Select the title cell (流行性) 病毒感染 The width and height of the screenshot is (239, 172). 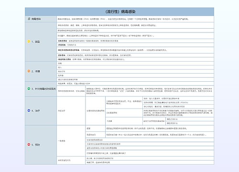(x=119, y=11)
